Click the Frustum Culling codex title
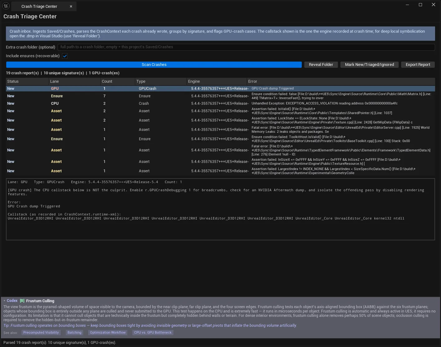The image size is (441, 347). (x=40, y=301)
